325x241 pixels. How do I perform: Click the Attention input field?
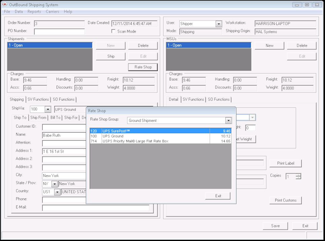pos(64,143)
